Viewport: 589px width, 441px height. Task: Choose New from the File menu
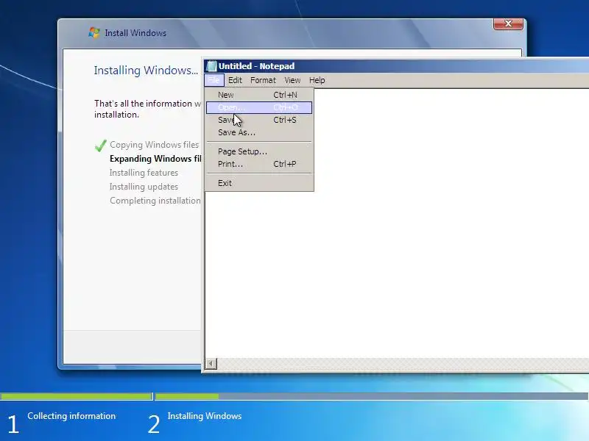pyautogui.click(x=259, y=95)
